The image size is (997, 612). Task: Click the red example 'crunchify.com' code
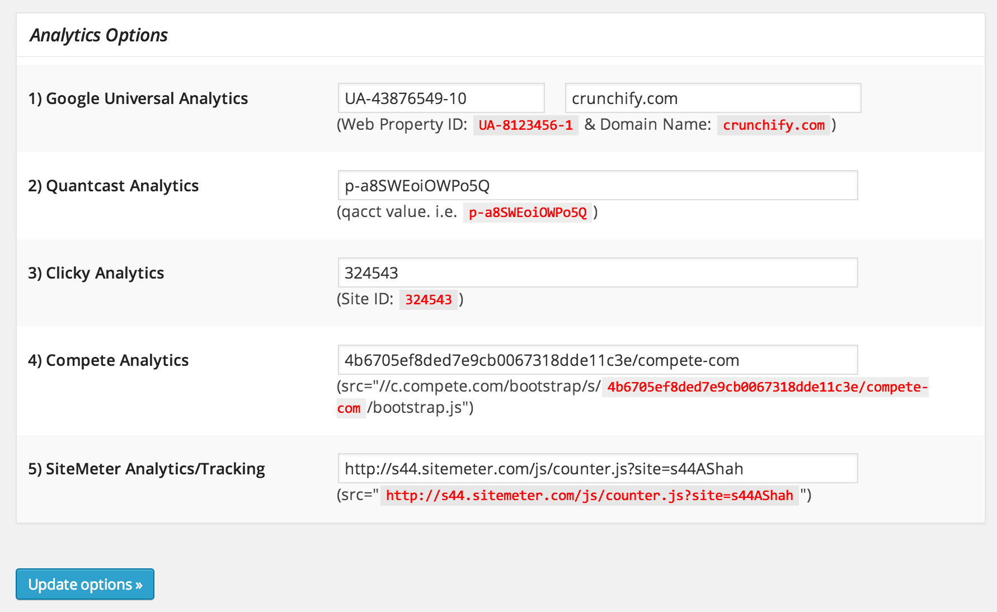click(774, 125)
